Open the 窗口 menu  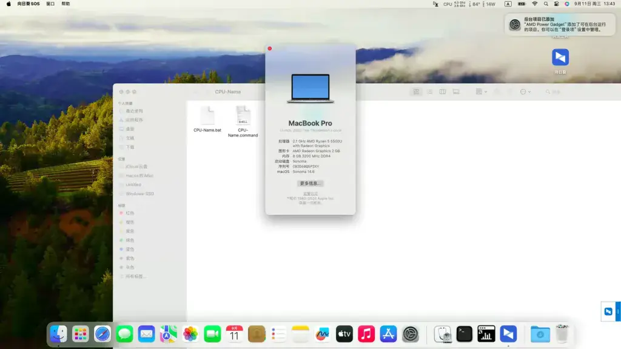(50, 4)
